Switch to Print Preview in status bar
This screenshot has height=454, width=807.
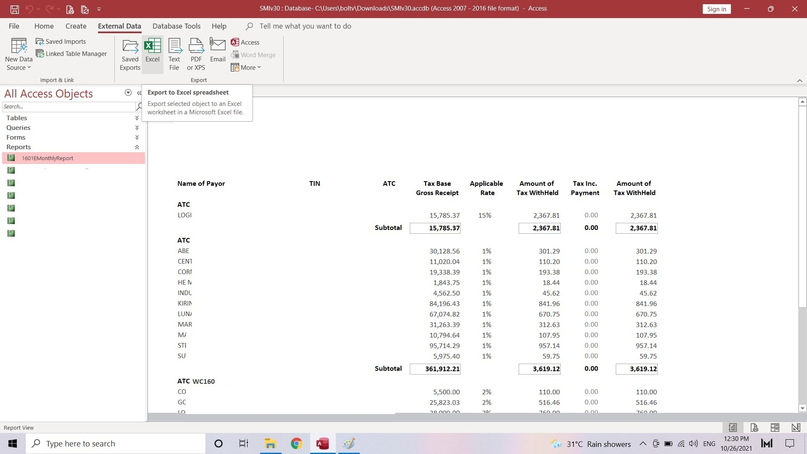click(754, 428)
